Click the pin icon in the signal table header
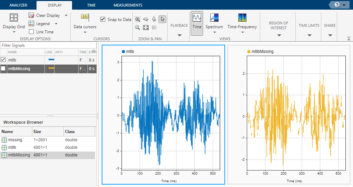 click(94, 51)
